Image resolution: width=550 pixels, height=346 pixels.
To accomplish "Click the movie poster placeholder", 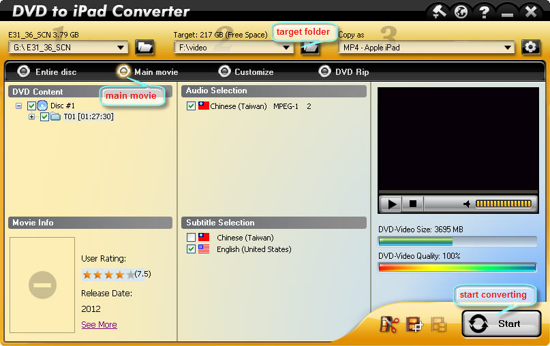I will point(42,285).
